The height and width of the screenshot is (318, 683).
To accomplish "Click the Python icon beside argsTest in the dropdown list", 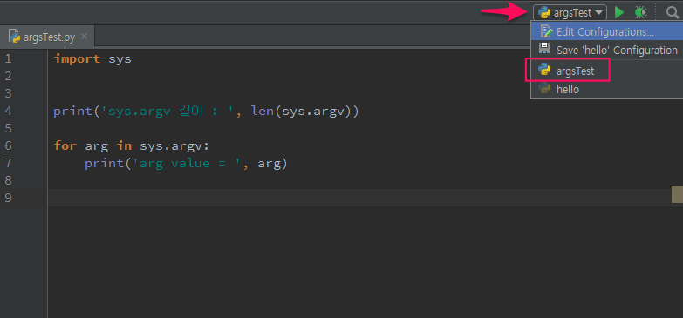I will pos(544,71).
